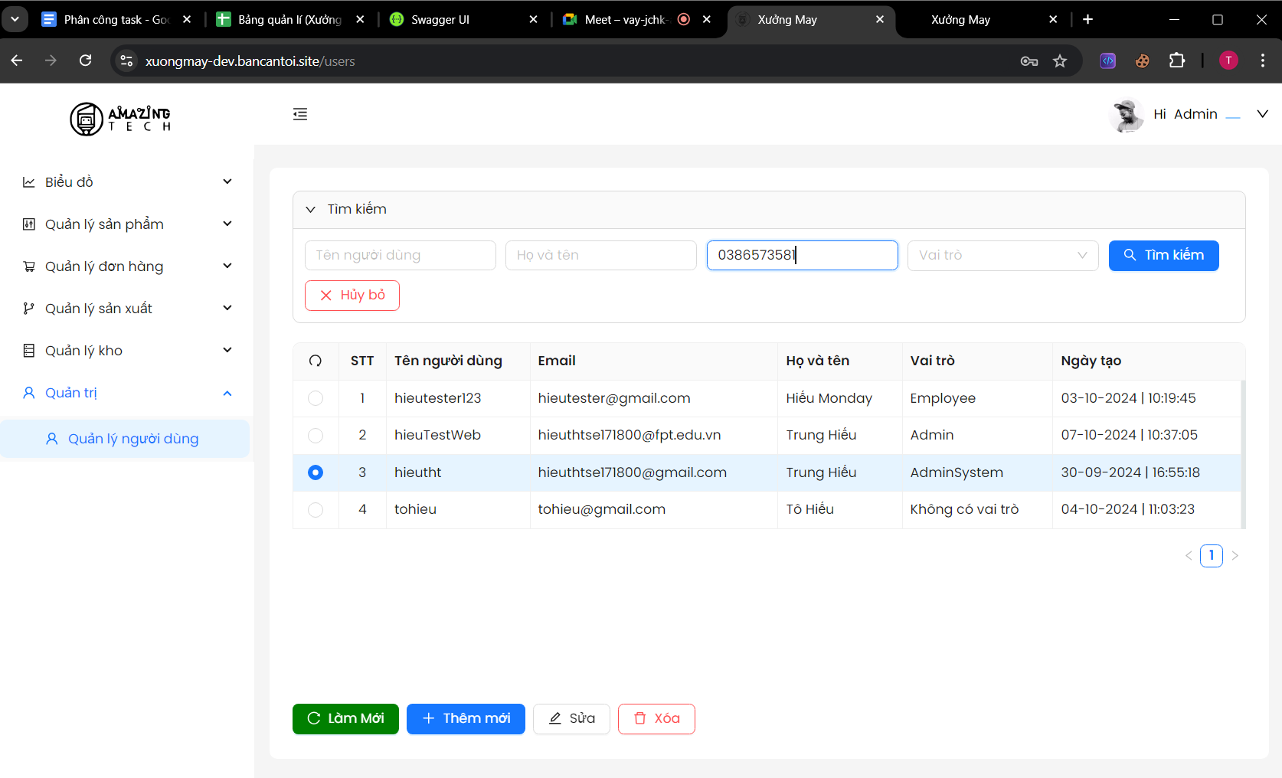1282x778 pixels.
Task: Select the radio button for hieutester123
Action: pos(316,398)
